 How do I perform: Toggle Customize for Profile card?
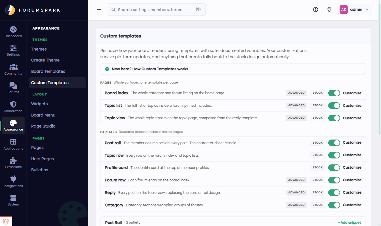click(334, 168)
